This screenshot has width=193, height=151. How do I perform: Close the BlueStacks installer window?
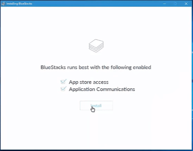pos(186,3)
